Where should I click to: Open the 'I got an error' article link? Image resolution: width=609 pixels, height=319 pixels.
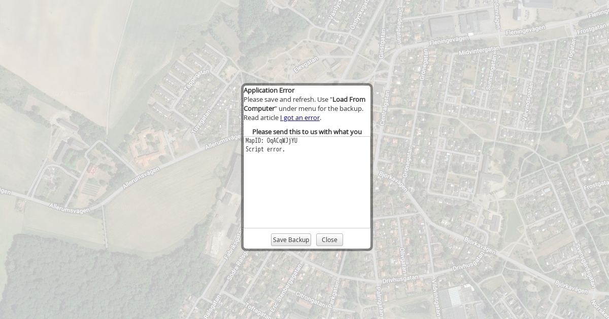[x=300, y=117]
